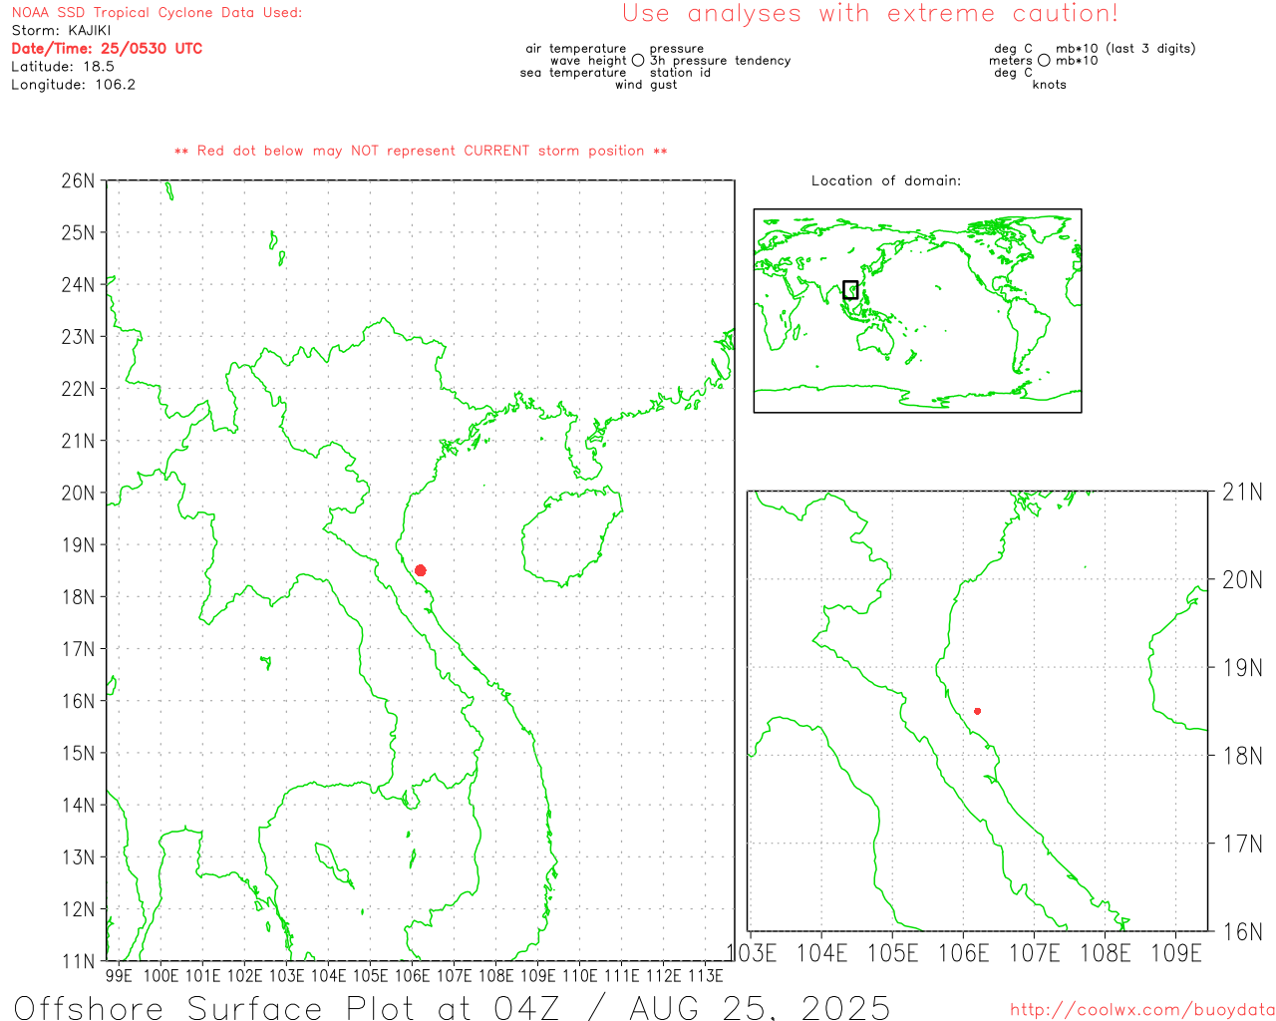Screen dimensions: 1276x1021
Task: Click the 103E label on inset map axis
Action: 752,953
